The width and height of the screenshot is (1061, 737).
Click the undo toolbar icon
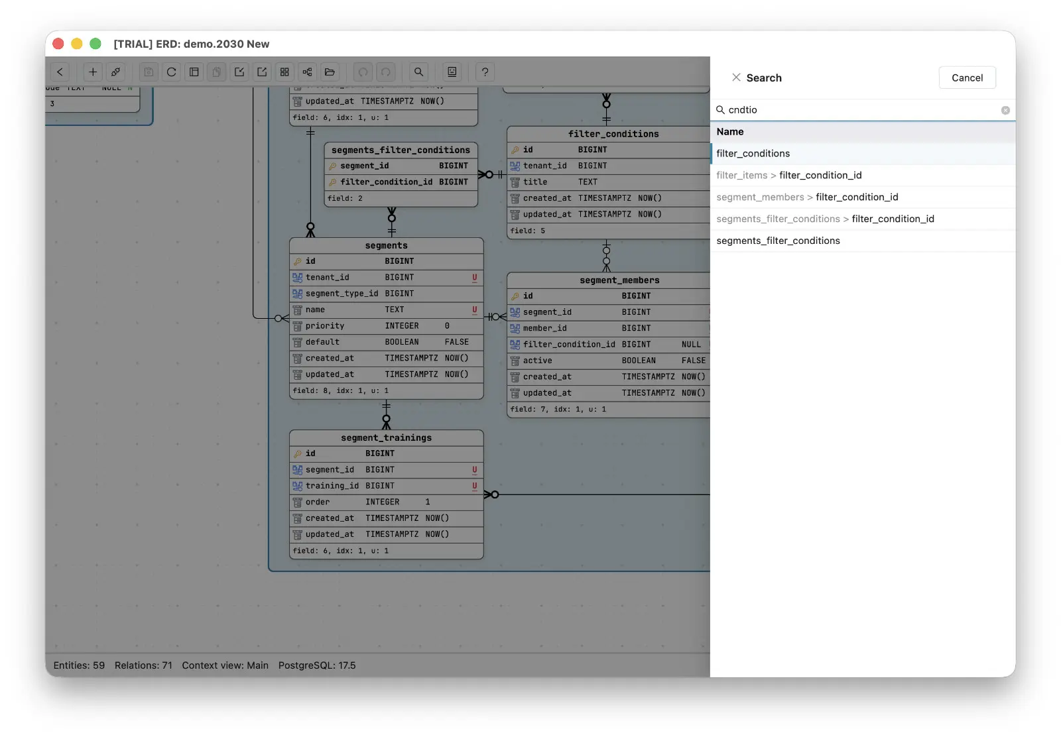pos(363,72)
